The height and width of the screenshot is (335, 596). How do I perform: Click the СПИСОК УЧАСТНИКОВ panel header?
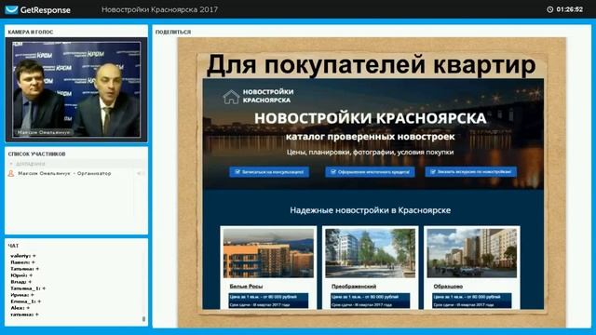[37, 154]
